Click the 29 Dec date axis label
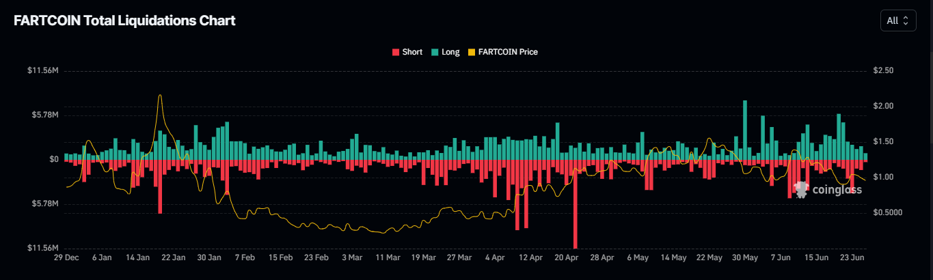 click(x=66, y=258)
